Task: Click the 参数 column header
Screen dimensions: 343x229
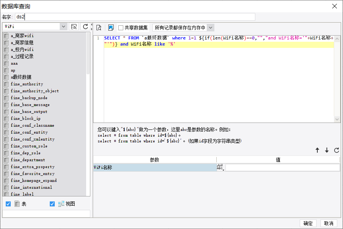Action: pyautogui.click(x=154, y=160)
